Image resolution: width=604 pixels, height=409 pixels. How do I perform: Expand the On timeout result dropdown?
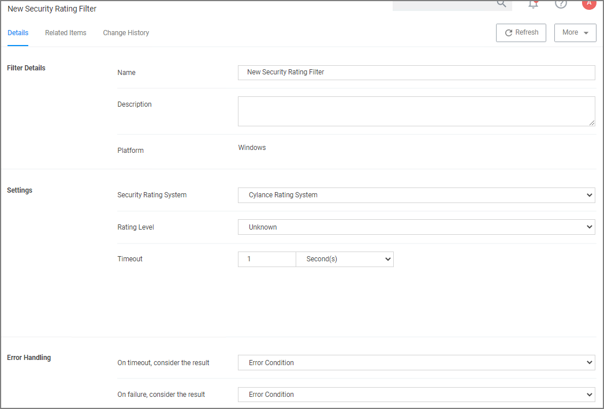pos(416,363)
